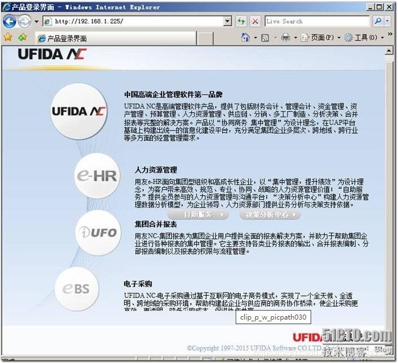
Task: Click the UFIDA NC header logo
Action: tap(52, 54)
